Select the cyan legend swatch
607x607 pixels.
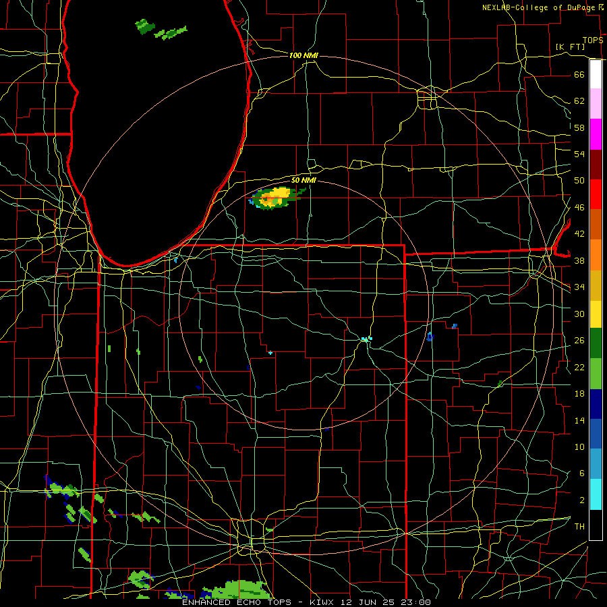(x=596, y=494)
